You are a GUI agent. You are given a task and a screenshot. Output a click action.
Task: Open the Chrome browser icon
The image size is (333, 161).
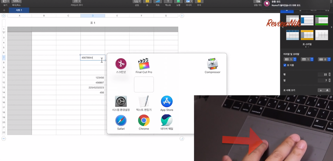click(144, 120)
